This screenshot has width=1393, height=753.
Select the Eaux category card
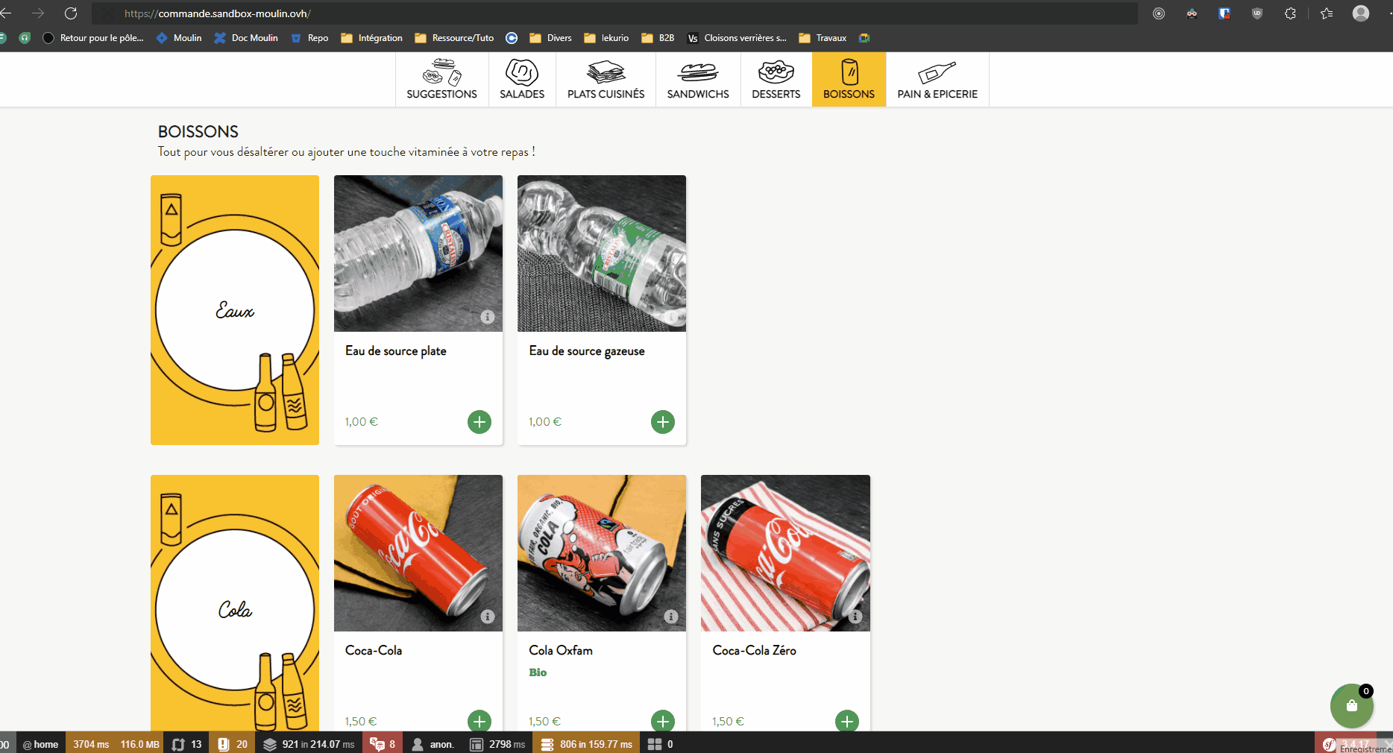click(x=235, y=310)
